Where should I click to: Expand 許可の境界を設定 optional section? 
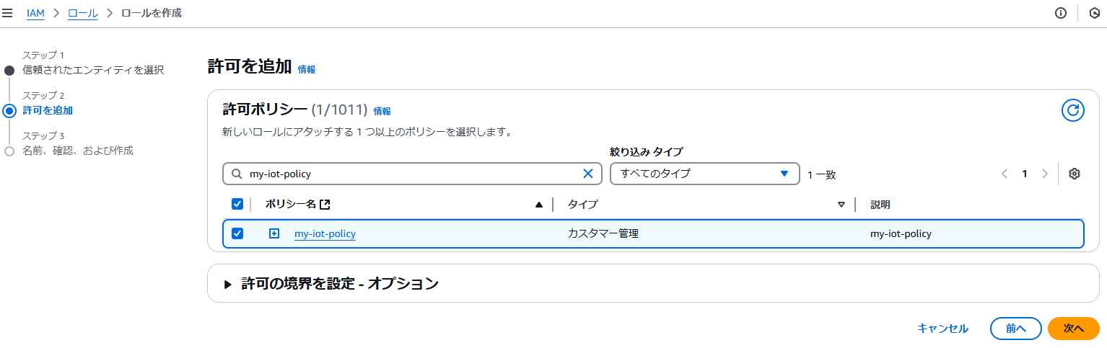pos(341,283)
